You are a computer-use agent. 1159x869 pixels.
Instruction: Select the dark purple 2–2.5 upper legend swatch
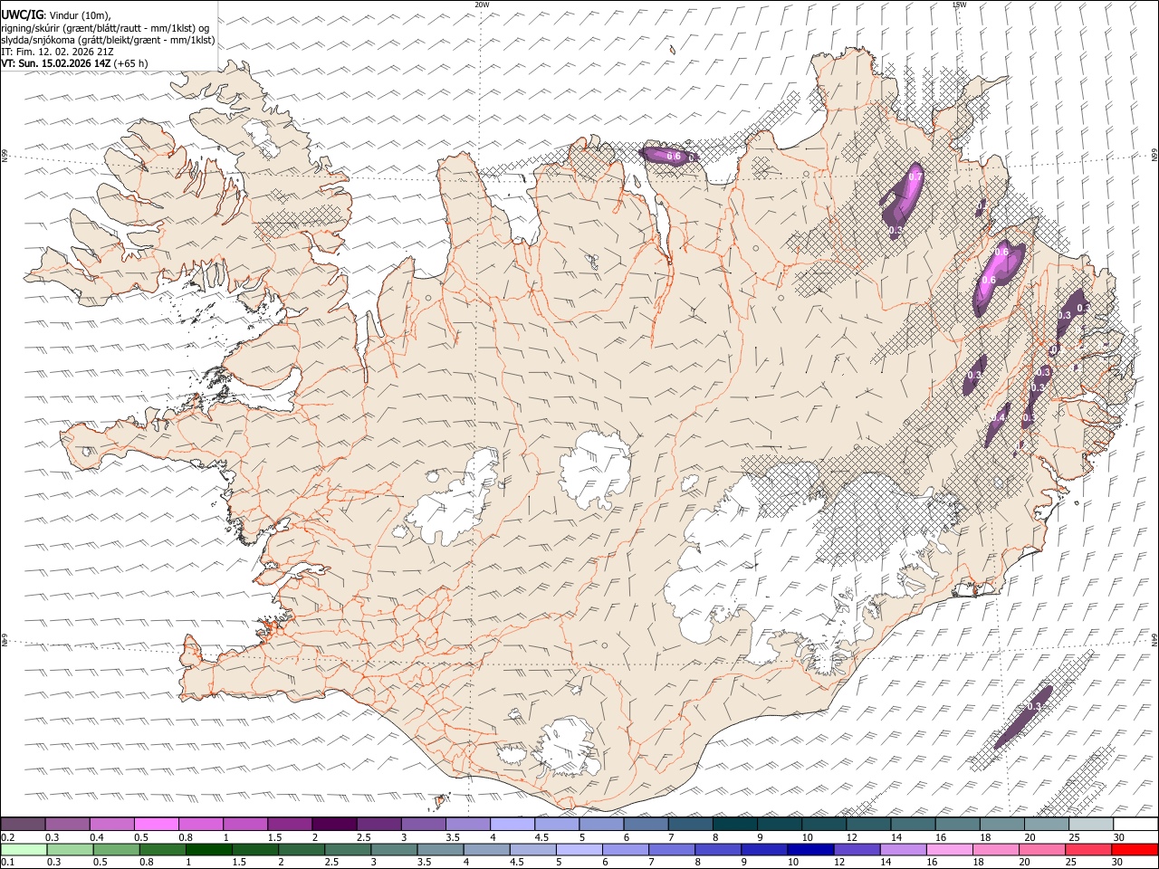[x=334, y=825]
